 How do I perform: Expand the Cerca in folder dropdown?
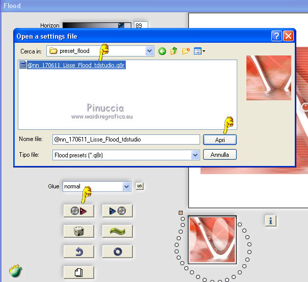150,51
